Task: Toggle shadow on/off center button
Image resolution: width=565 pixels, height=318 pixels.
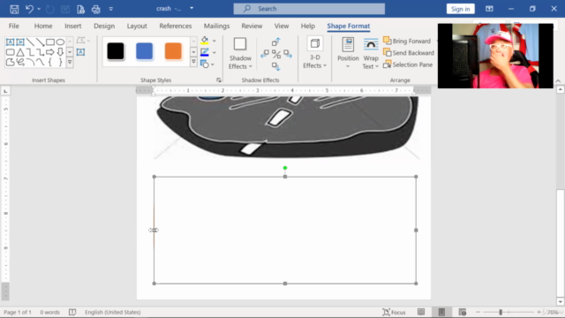Action: [x=276, y=55]
